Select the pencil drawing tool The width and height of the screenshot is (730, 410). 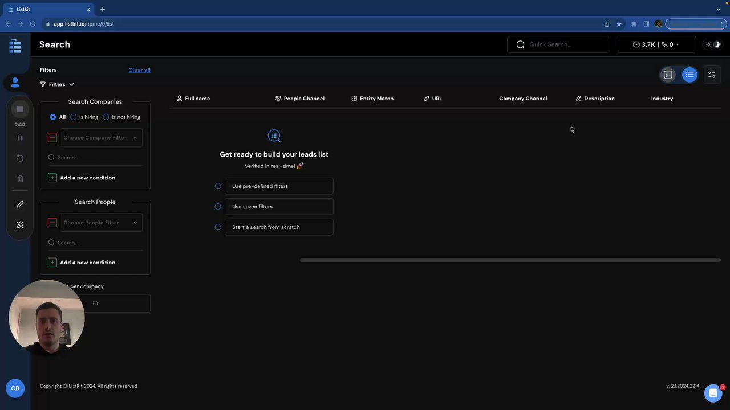20,204
